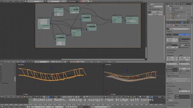Click the Path Animation panel icon
The image size is (193, 108).
click(x=169, y=76)
